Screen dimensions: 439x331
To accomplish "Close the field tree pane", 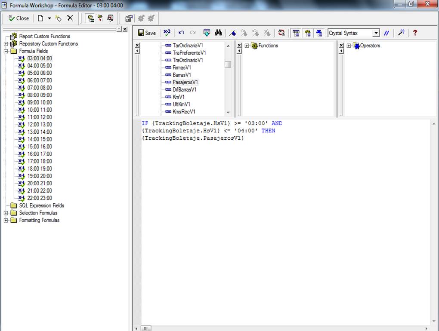I will 137,45.
